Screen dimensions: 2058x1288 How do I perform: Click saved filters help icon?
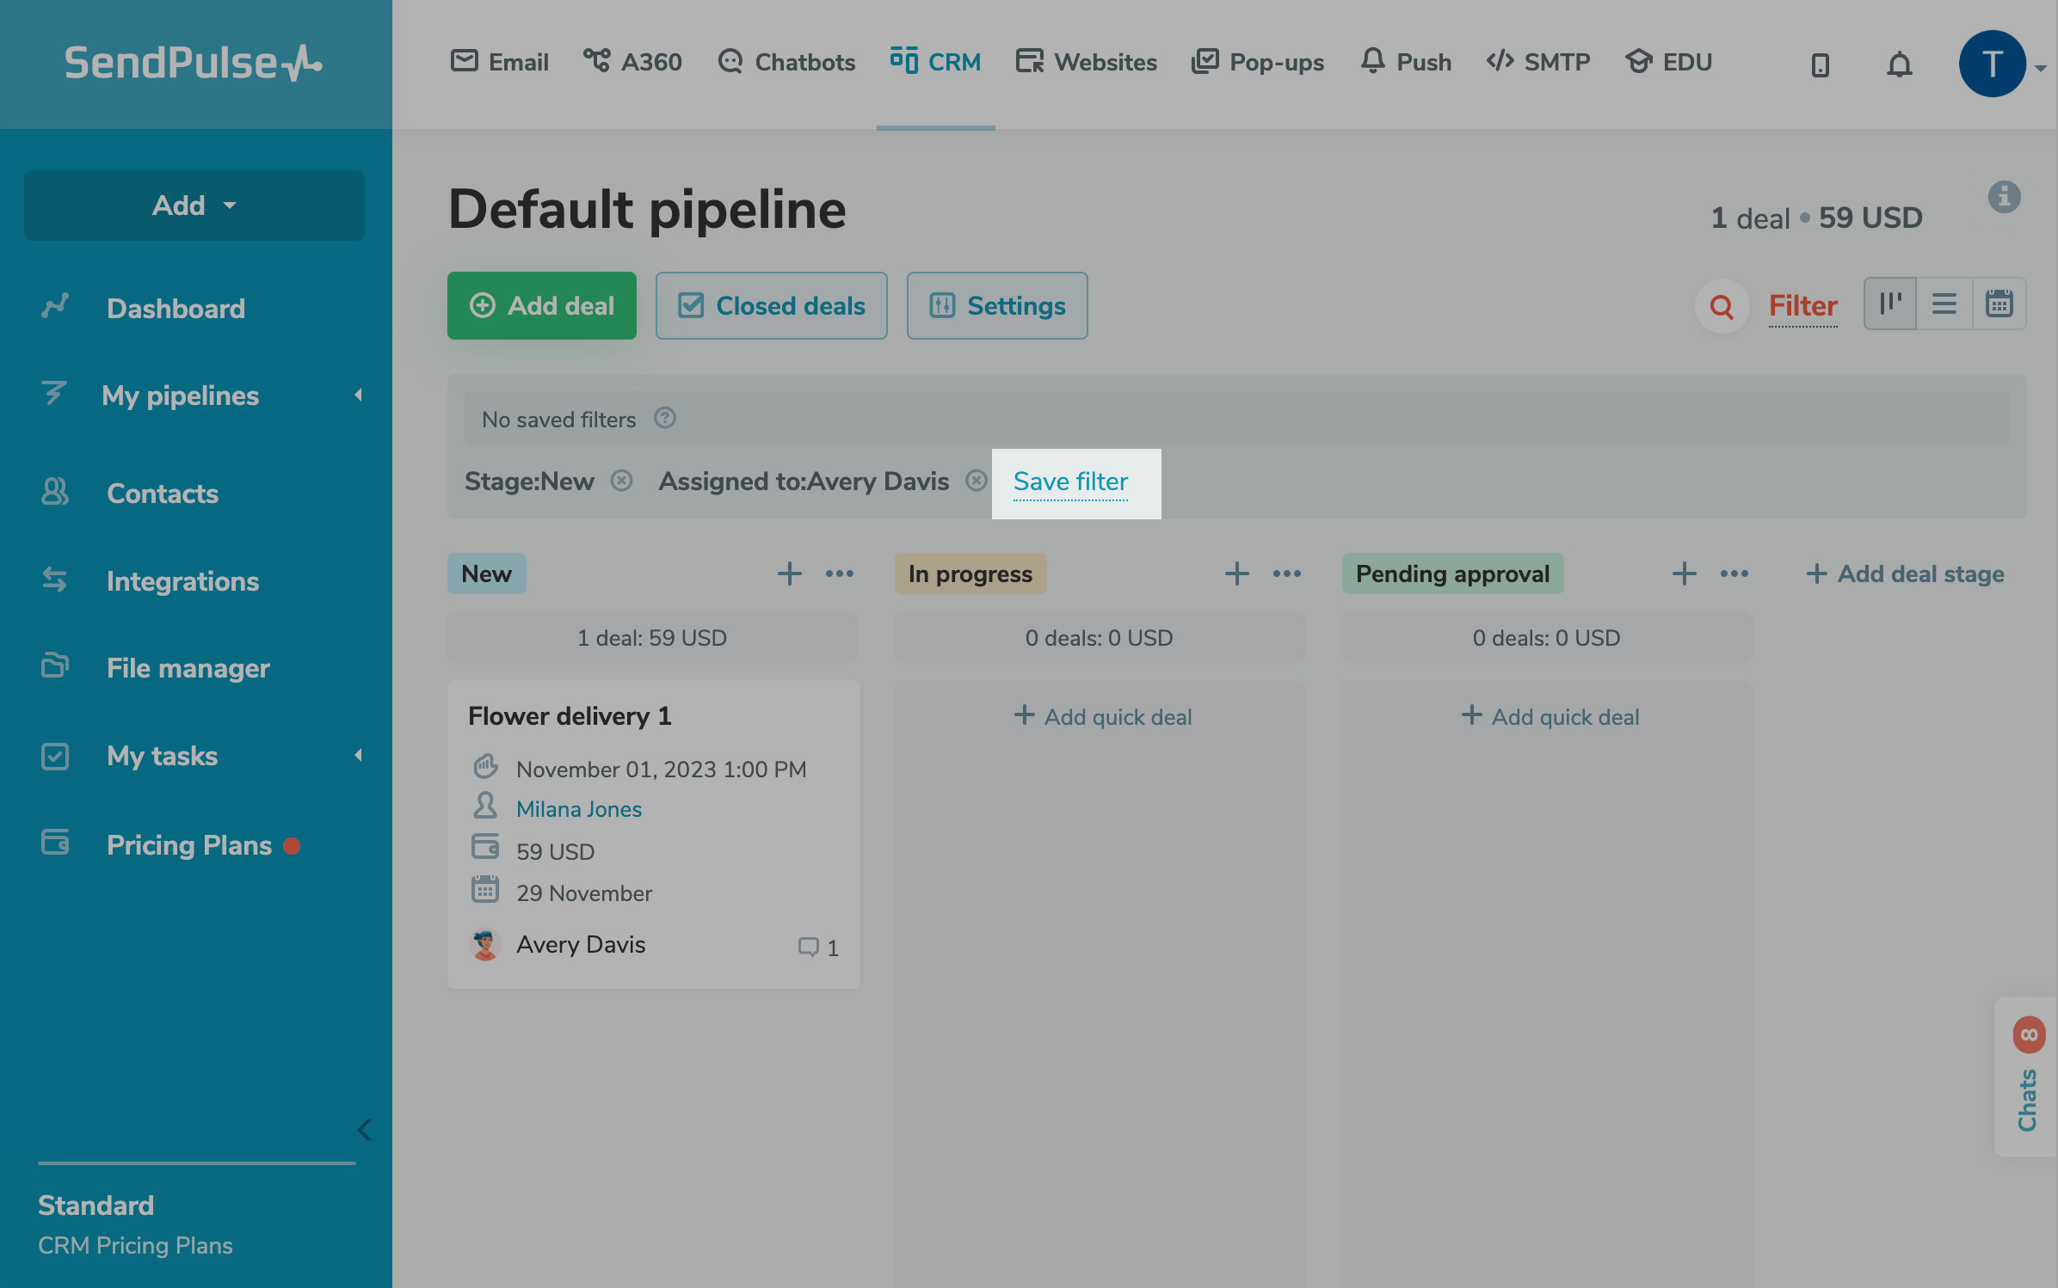(x=664, y=419)
